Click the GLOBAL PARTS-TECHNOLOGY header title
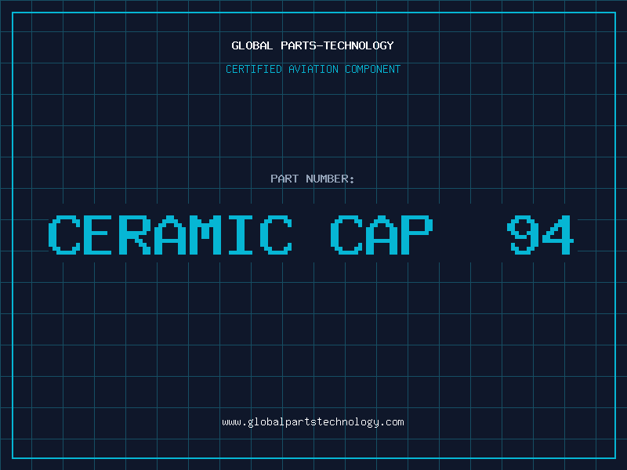This screenshot has width=627, height=470. (313, 45)
